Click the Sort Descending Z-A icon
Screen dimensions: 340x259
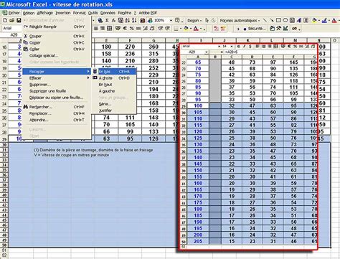(134, 21)
